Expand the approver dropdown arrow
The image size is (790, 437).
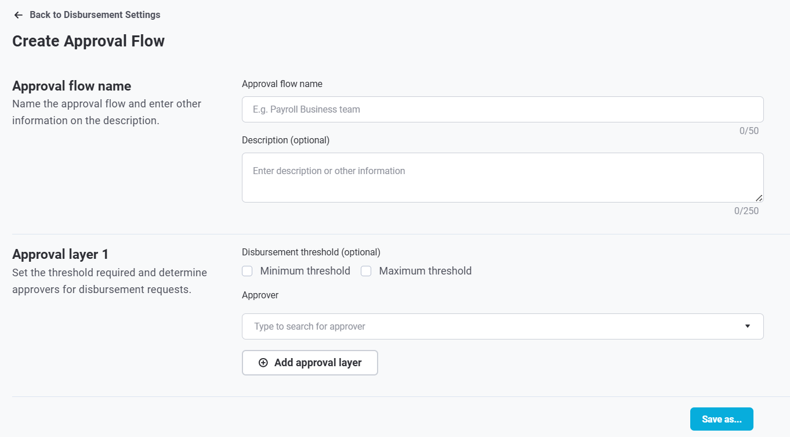tap(748, 326)
